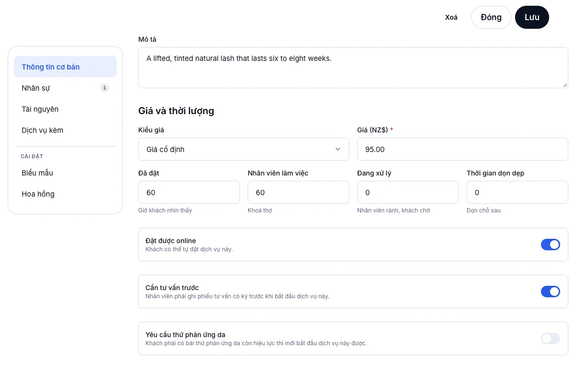This screenshot has width=576, height=386.
Task: Switch to the Nhân sự tab
Action: pyautogui.click(x=65, y=88)
